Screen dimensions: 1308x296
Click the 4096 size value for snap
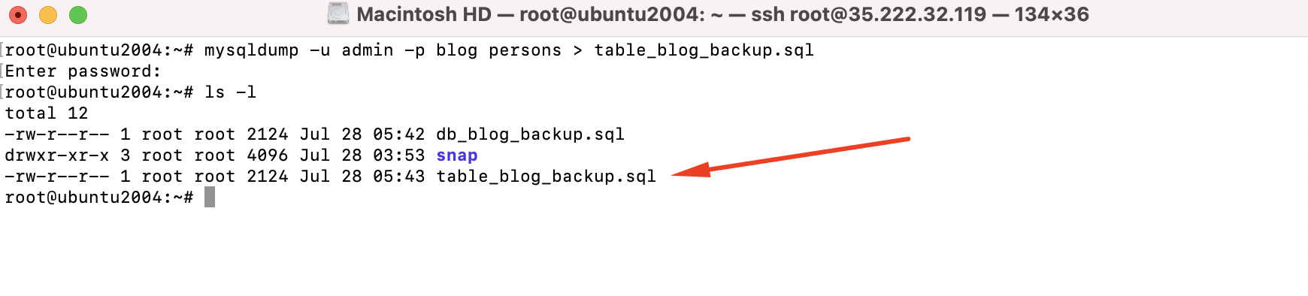click(x=268, y=156)
